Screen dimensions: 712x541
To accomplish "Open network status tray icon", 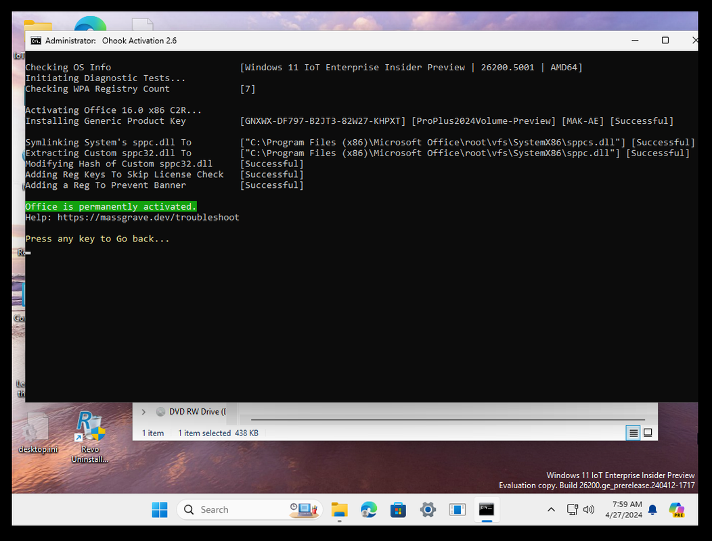I will pyautogui.click(x=573, y=510).
